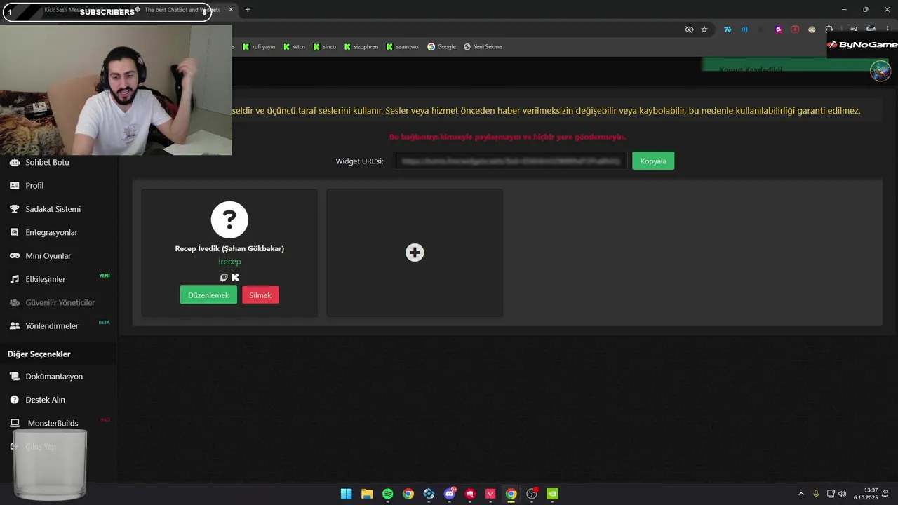The width and height of the screenshot is (898, 505).
Task: Open rufi yayın bookmark
Action: pyautogui.click(x=259, y=47)
